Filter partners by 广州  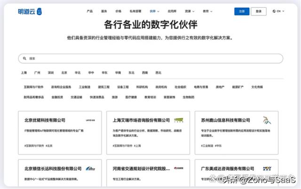click(x=37, y=73)
